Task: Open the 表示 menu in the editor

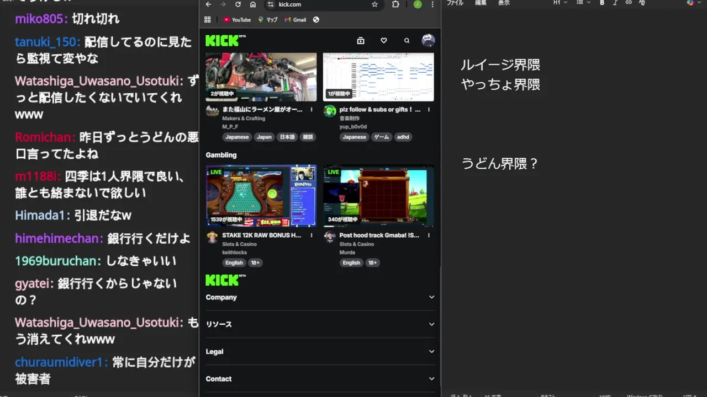Action: (x=504, y=3)
